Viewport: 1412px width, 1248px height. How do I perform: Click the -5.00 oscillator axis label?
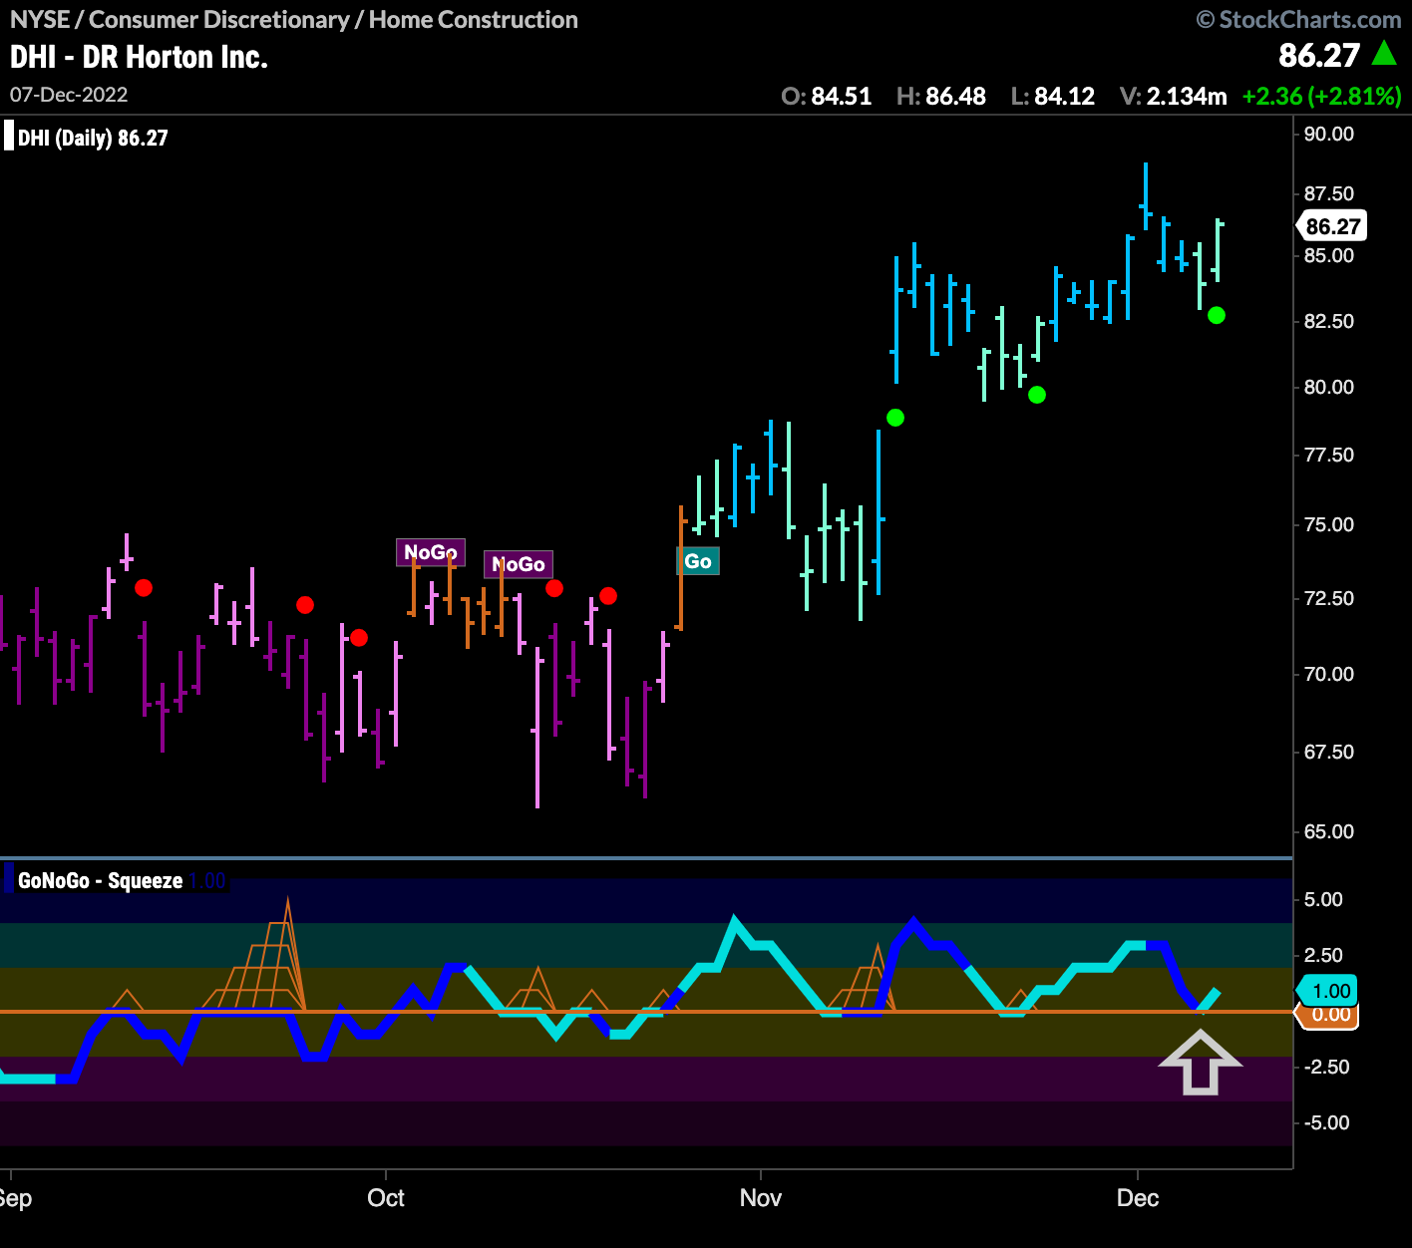pos(1329,1122)
